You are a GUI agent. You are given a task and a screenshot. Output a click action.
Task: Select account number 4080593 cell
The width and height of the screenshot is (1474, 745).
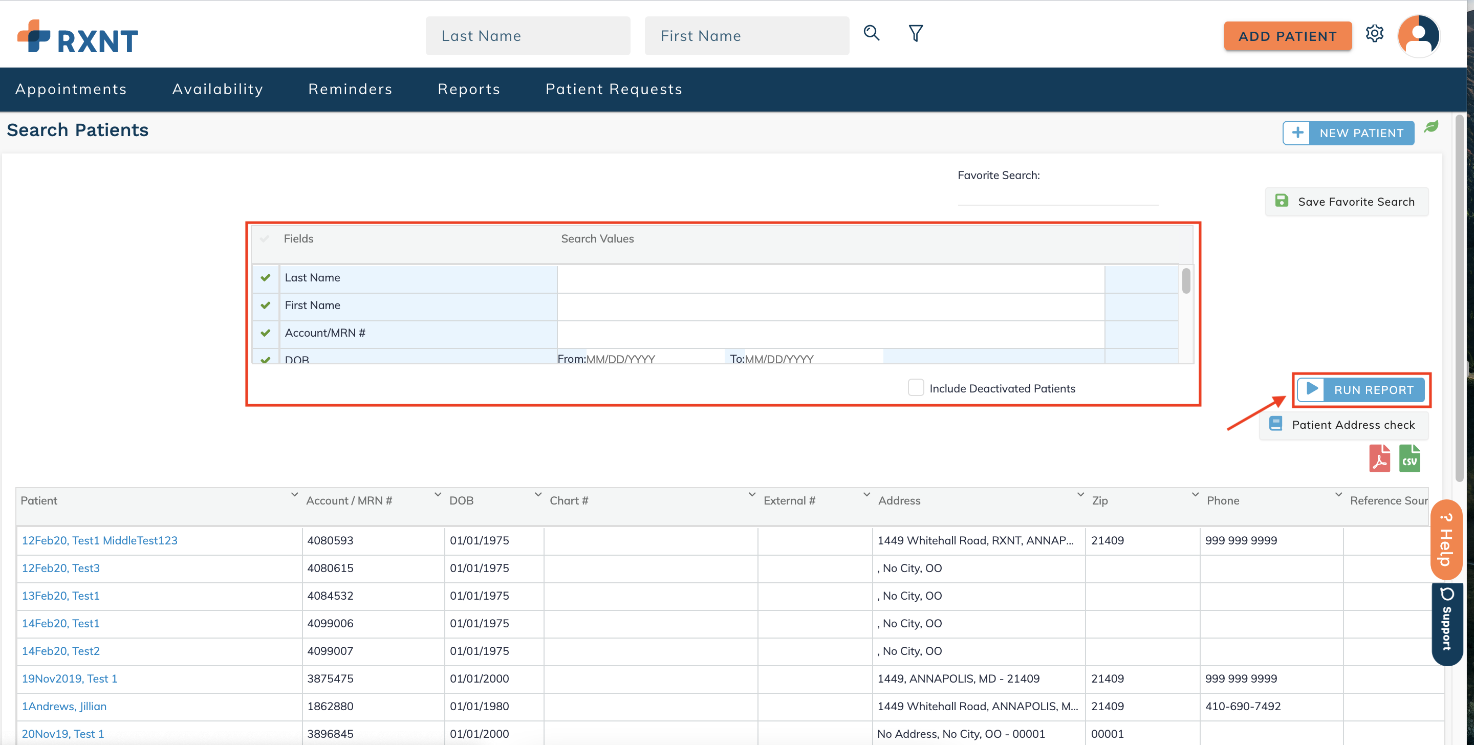[373, 541]
